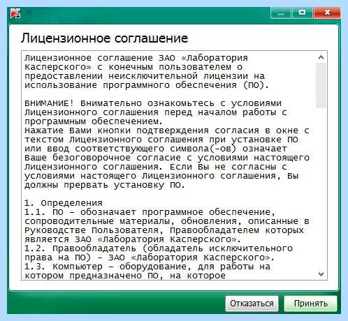Click the line '1. Определения'
The width and height of the screenshot is (348, 321).
point(64,203)
